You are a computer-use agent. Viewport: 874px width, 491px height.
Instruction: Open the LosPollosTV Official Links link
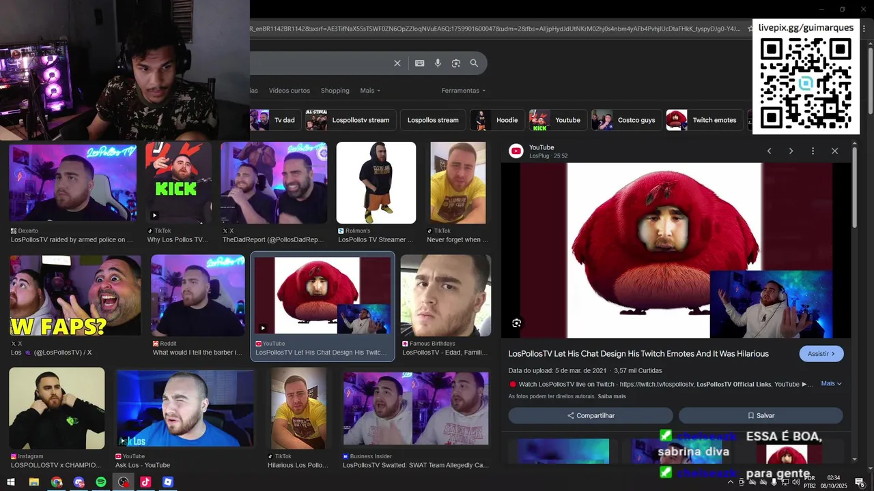point(734,384)
